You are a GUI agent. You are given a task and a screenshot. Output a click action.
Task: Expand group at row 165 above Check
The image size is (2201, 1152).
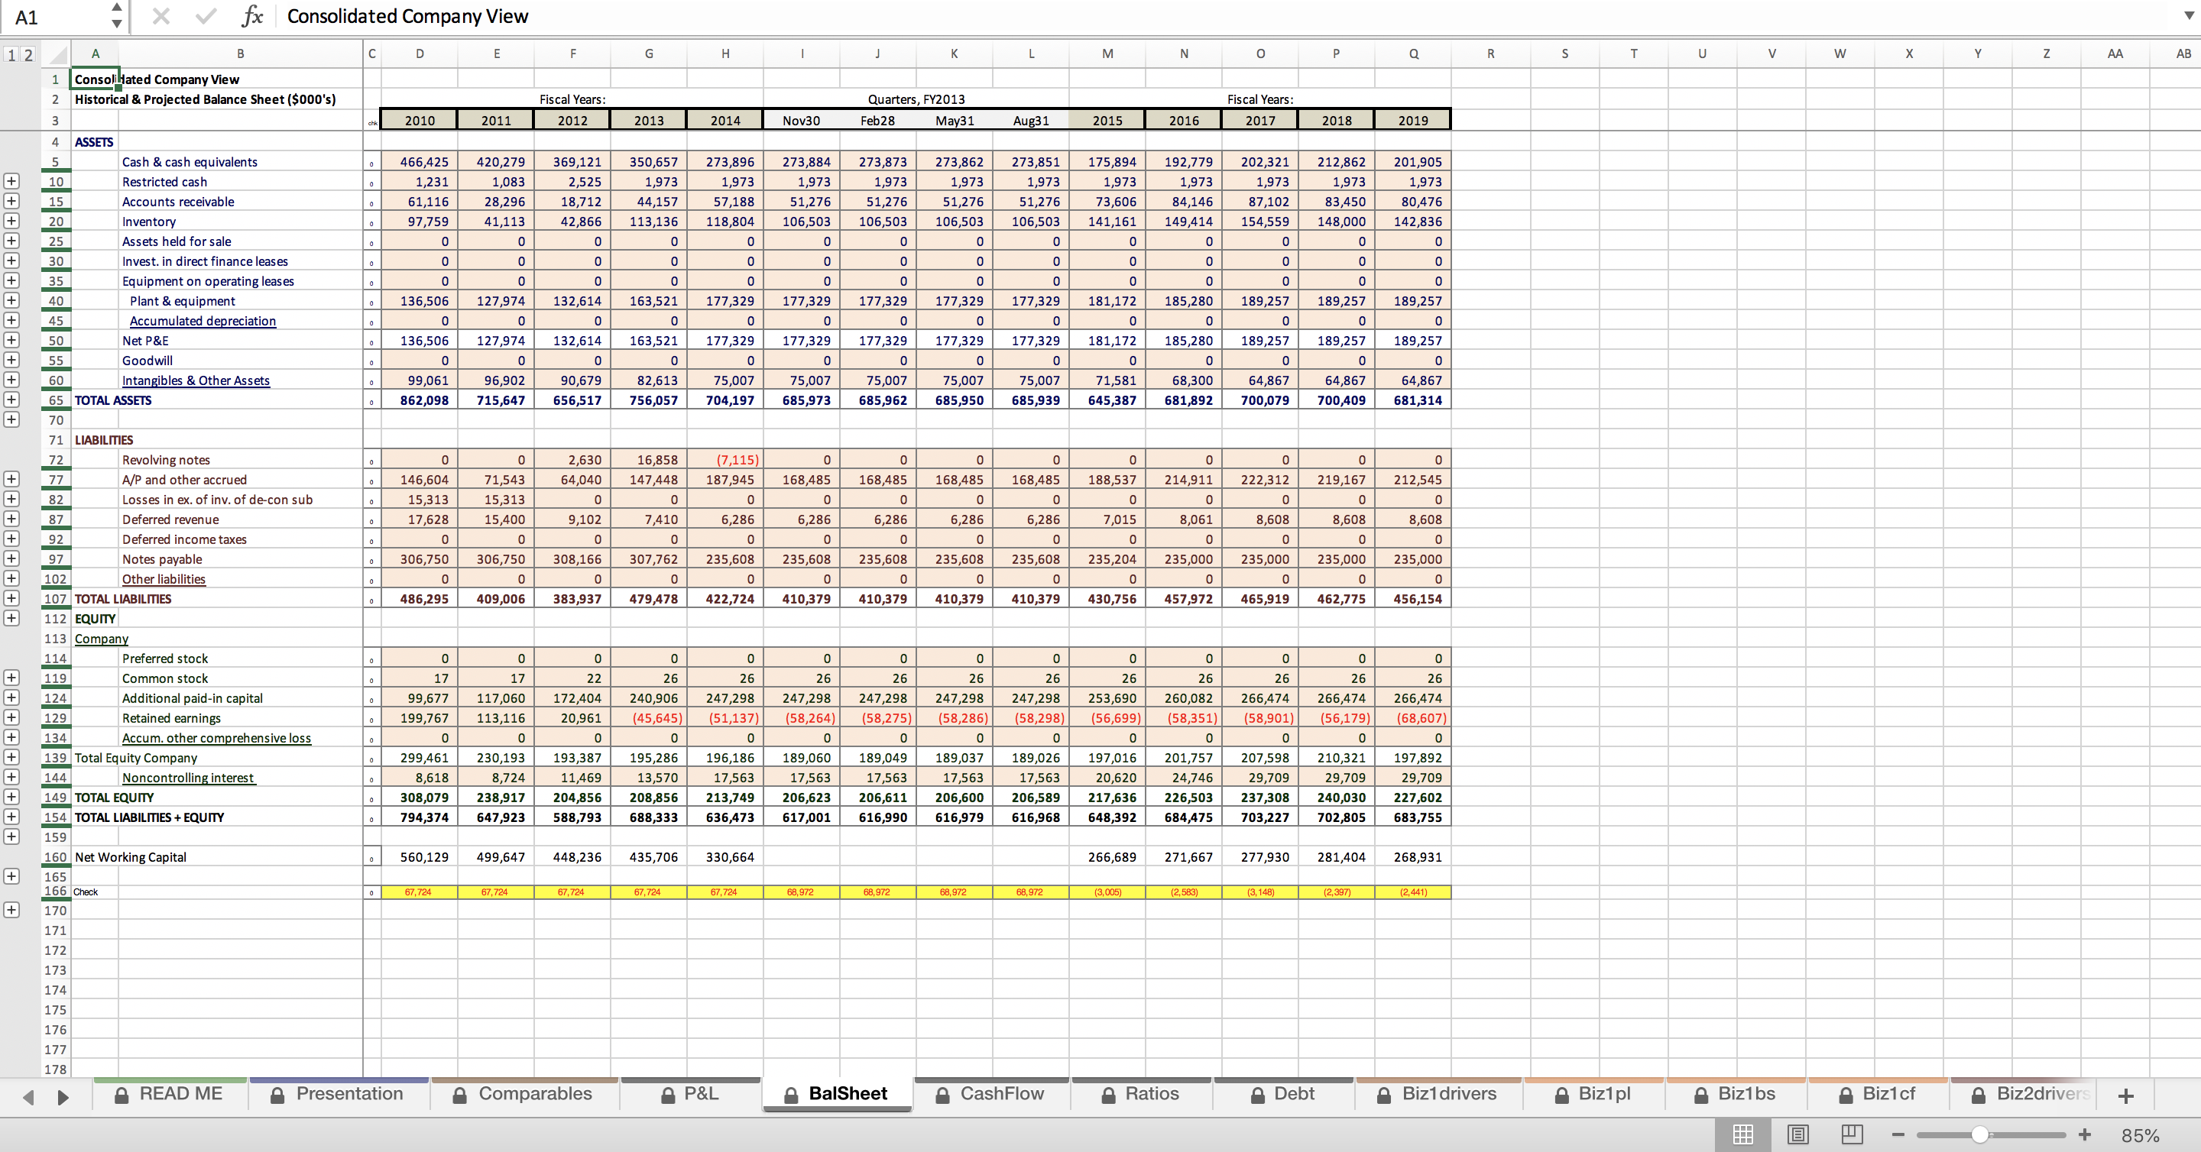point(11,876)
